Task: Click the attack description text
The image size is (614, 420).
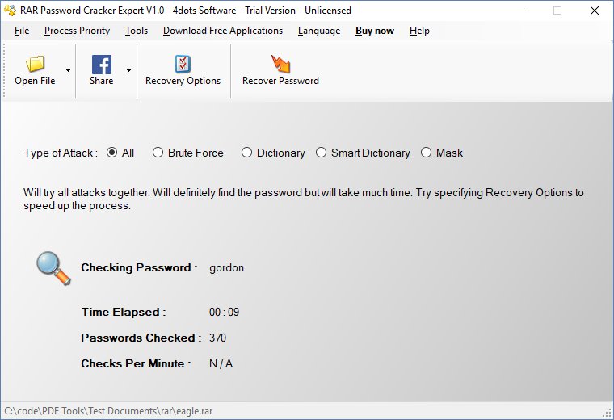Action: pos(304,199)
